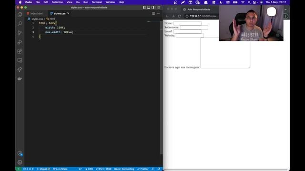Open the Remote Explorer view

coord(20,60)
